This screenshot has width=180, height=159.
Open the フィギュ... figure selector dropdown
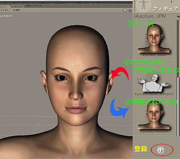coord(5,10)
